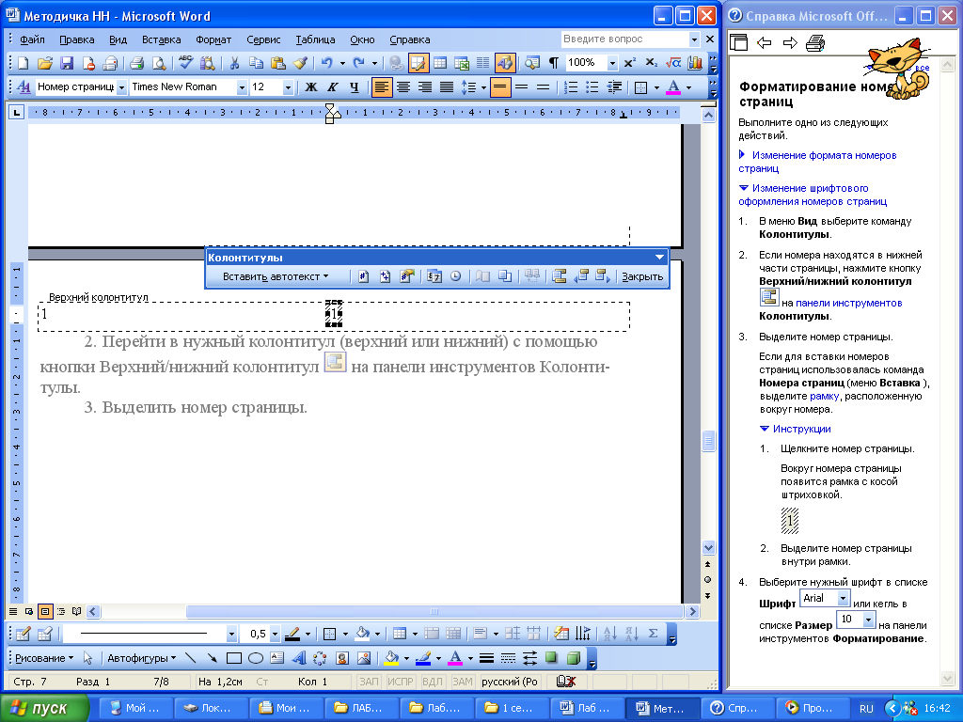963x722 pixels.
Task: Open the Сервис menu
Action: 263,39
